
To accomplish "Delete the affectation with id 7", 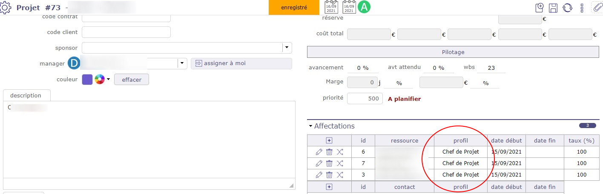I will (x=329, y=163).
